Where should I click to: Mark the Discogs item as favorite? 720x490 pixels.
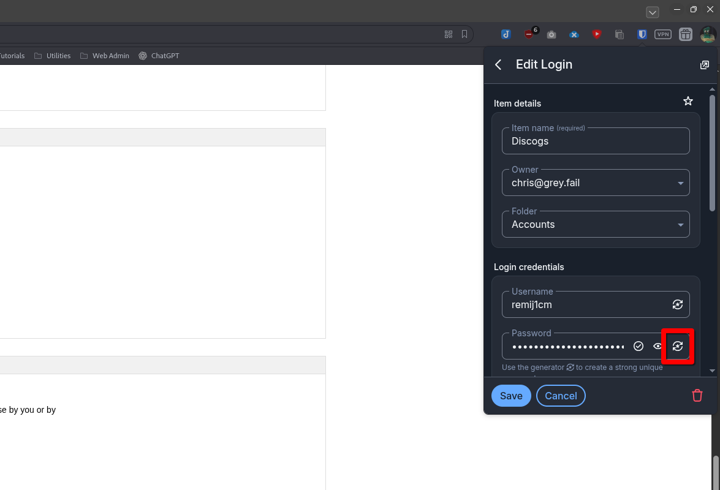pyautogui.click(x=688, y=100)
